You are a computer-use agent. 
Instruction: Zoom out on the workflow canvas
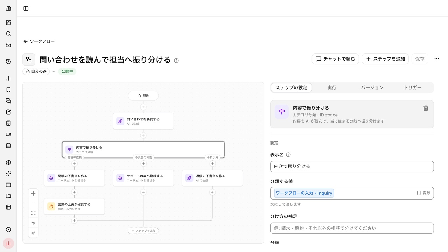pyautogui.click(x=33, y=203)
